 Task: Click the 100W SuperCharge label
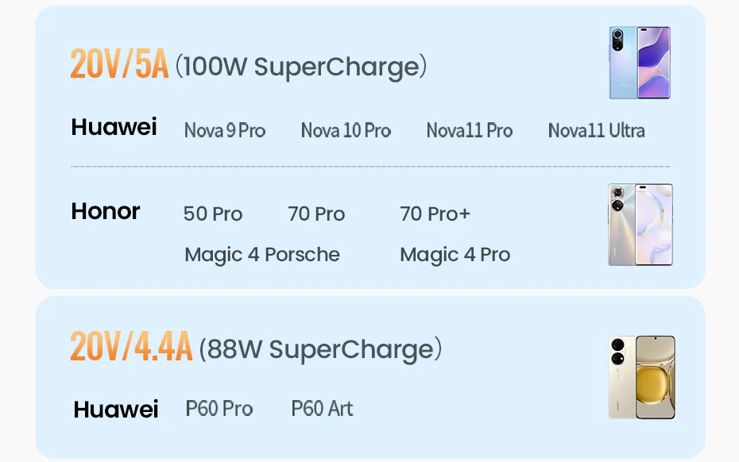(x=300, y=67)
